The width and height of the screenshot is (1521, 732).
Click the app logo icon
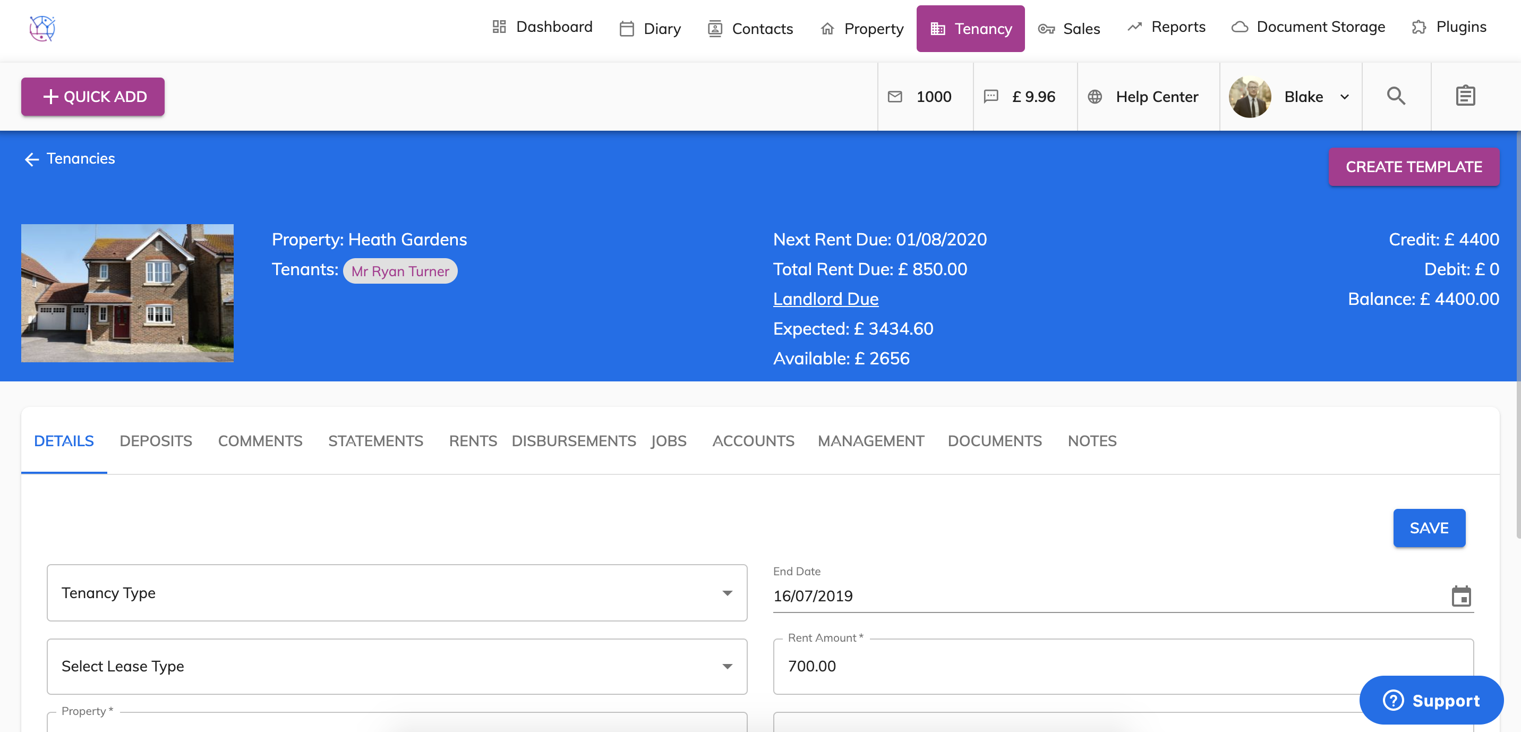point(42,28)
